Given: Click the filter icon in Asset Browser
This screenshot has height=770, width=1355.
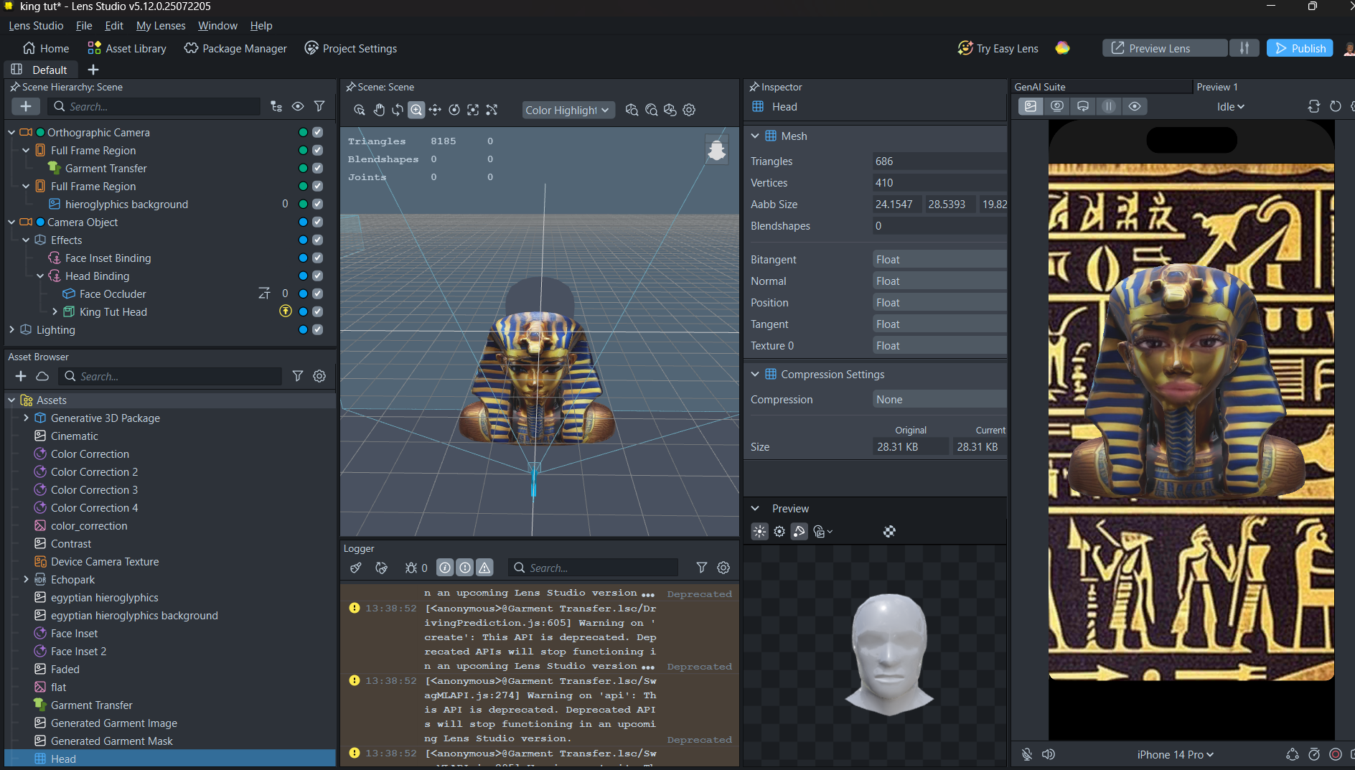Looking at the screenshot, I should coord(298,376).
